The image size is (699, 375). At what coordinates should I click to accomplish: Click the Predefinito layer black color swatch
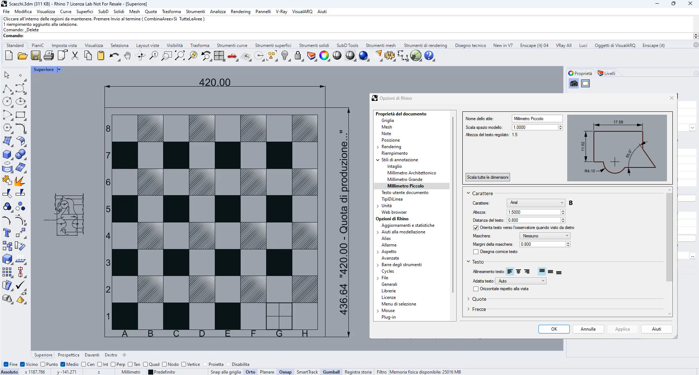coord(150,372)
